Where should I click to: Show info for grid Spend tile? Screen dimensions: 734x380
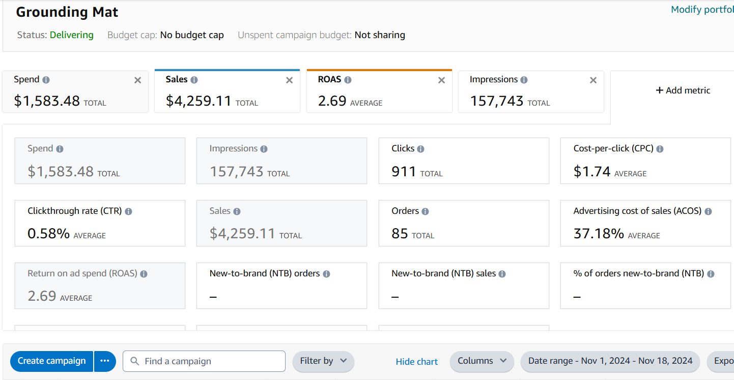[60, 149]
